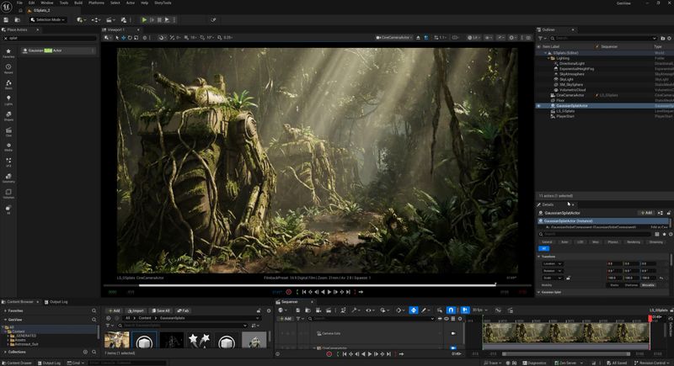674x366 pixels.
Task: Open the File menu
Action: 19,3
